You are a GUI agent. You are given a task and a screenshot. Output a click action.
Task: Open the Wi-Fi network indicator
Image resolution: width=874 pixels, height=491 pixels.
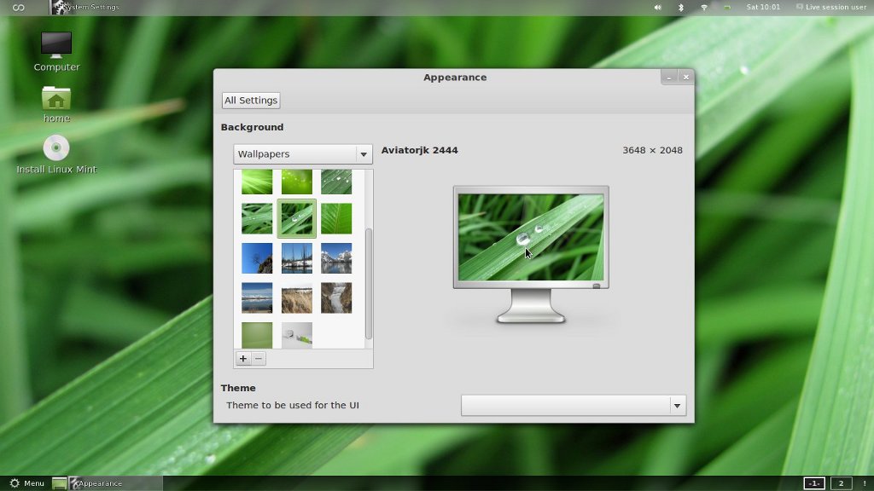(x=704, y=7)
